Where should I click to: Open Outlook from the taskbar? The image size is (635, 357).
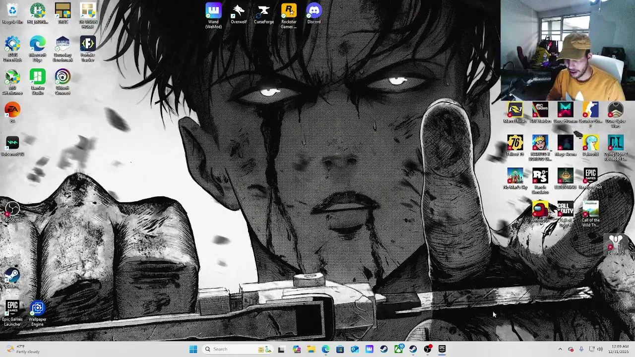355,349
